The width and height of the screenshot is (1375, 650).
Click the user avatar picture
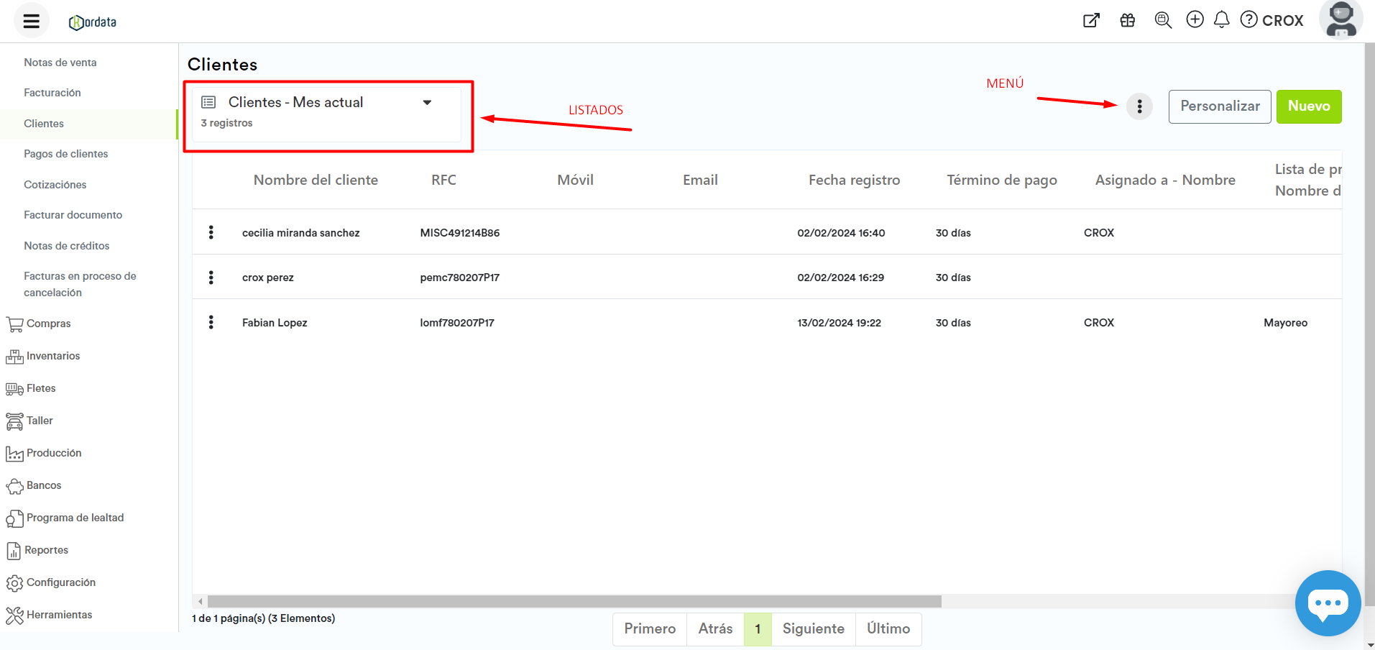1340,19
